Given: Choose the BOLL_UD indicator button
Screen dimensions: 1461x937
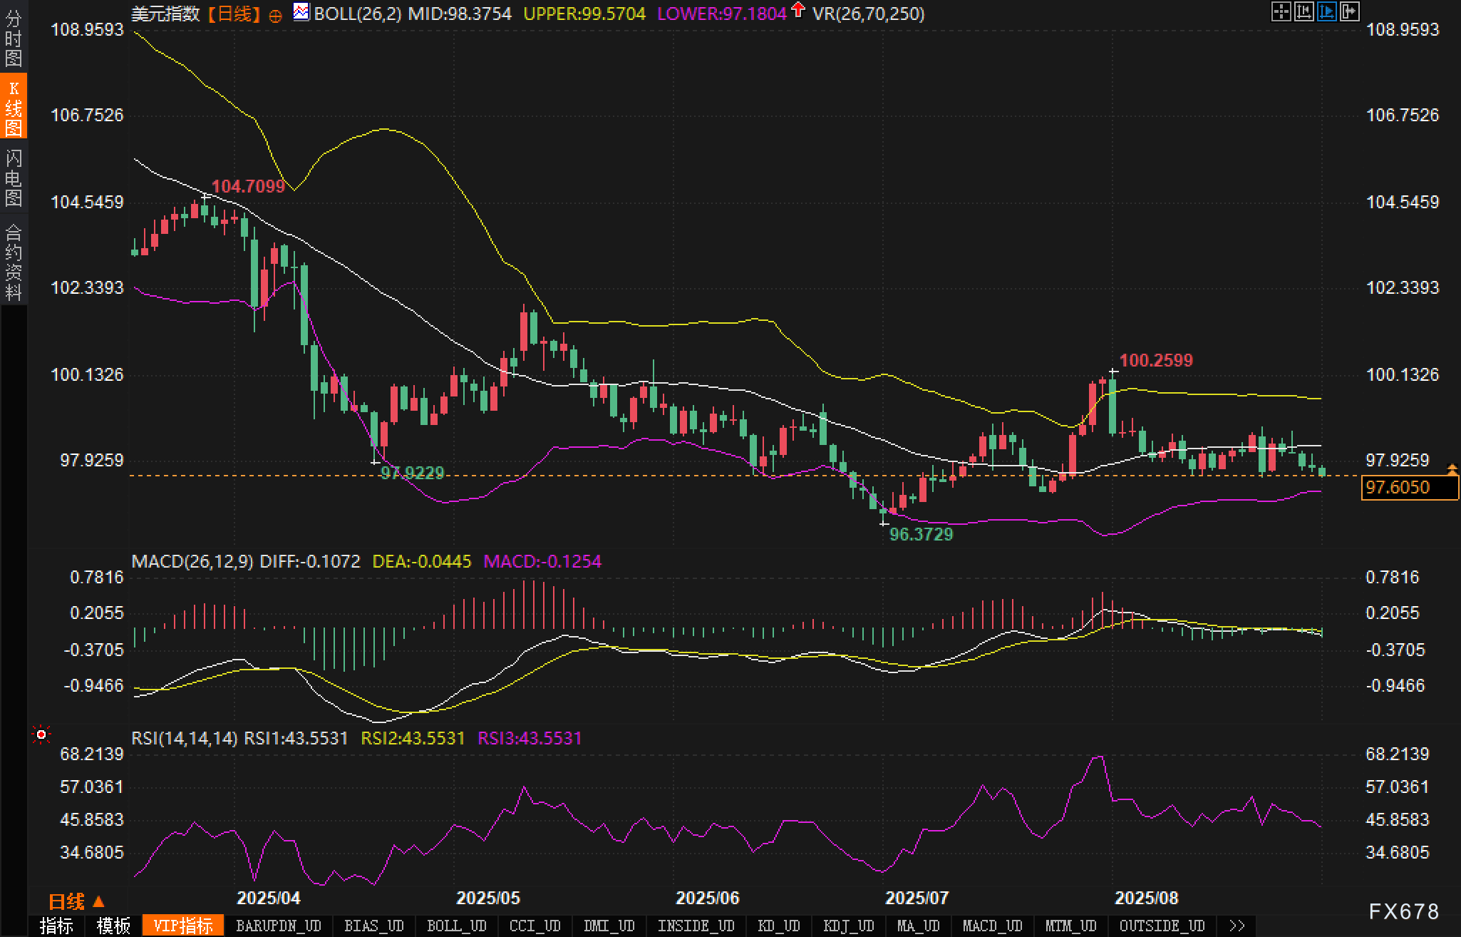Looking at the screenshot, I should (456, 926).
